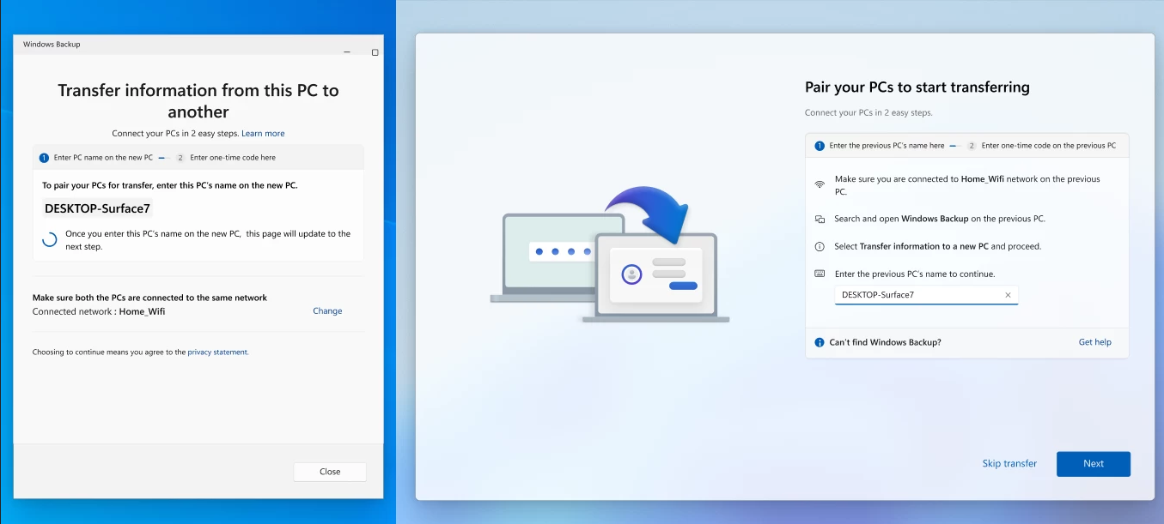Click the keyboard icon beside Enter previous PC's name

pos(820,274)
